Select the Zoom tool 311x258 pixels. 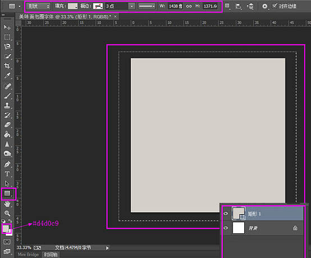tap(7, 214)
